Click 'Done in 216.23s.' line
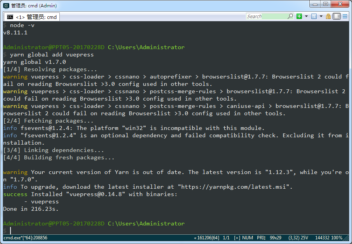352x244 pixels. tap(31, 209)
